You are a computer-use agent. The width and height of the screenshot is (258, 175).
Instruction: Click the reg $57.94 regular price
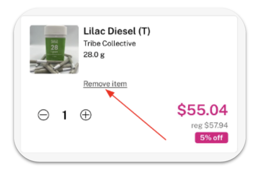coord(209,125)
